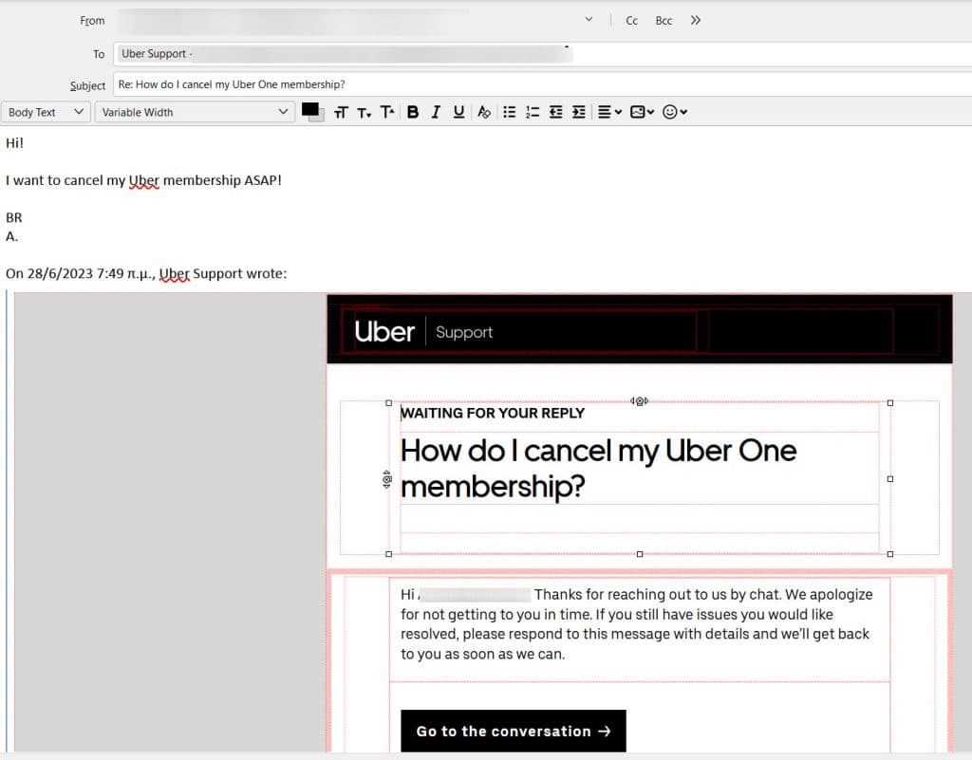Image resolution: width=972 pixels, height=760 pixels.
Task: Add a Bcc address field
Action: tap(664, 21)
